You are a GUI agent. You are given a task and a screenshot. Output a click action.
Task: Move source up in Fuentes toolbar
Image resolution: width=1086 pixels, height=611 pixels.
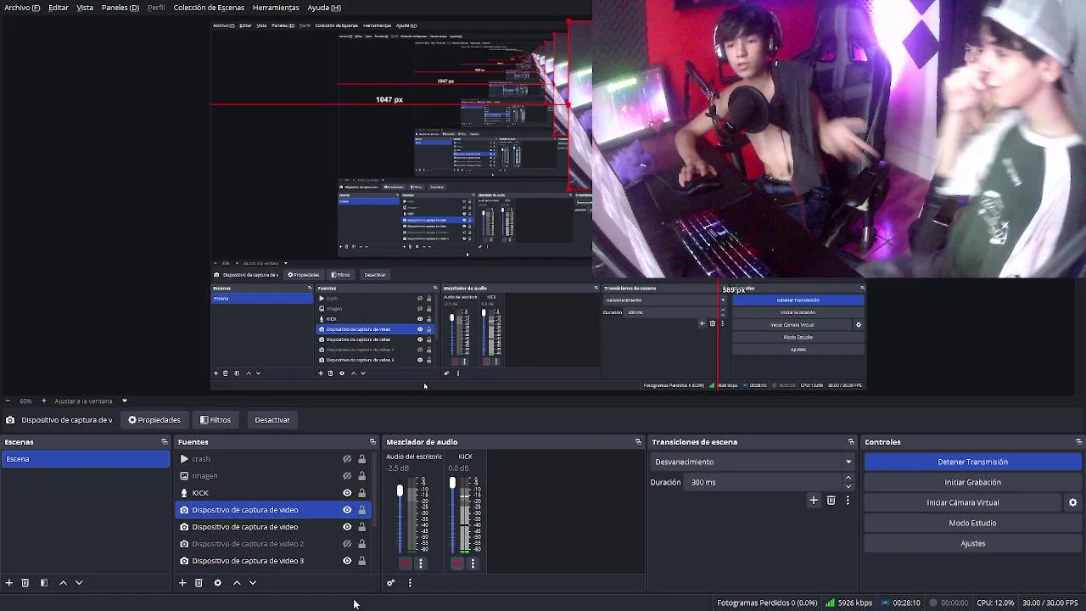pos(237,583)
